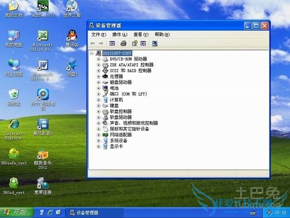Screen dimensions: 290x218
Task: Select 键盘 tree item
Action: (114, 106)
